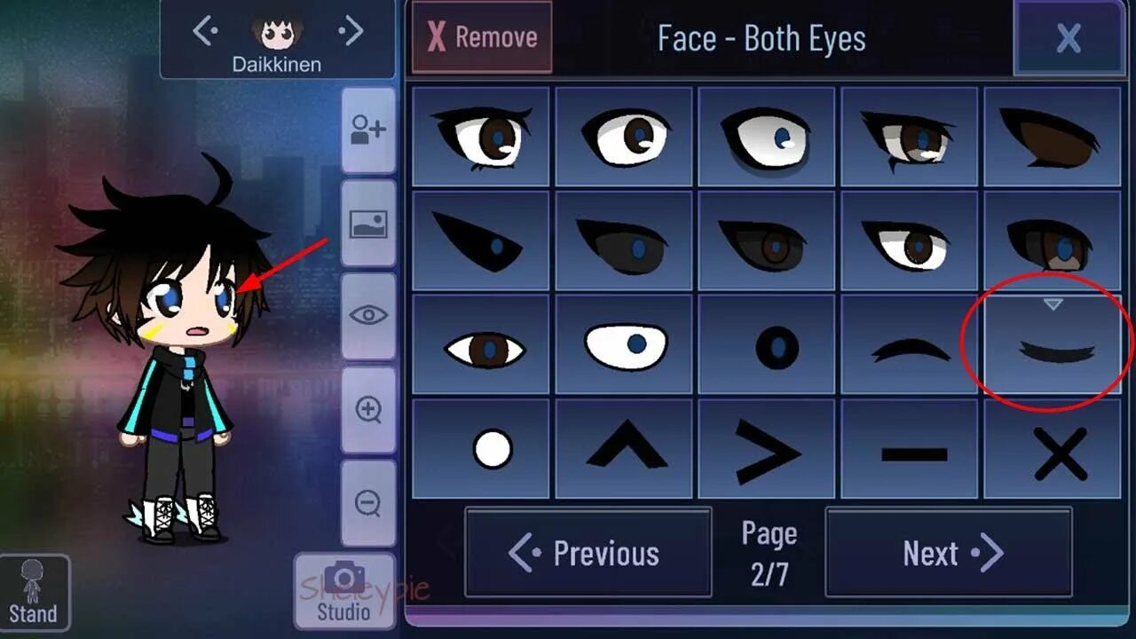Select the arched closed eye style
The width and height of the screenshot is (1136, 639).
point(910,345)
